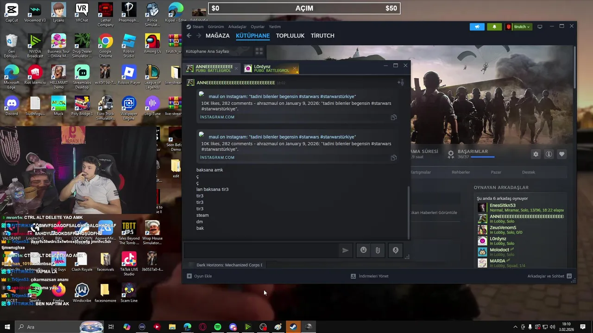Open first INSTAGRAM.COM link
The width and height of the screenshot is (593, 333).
[217, 117]
